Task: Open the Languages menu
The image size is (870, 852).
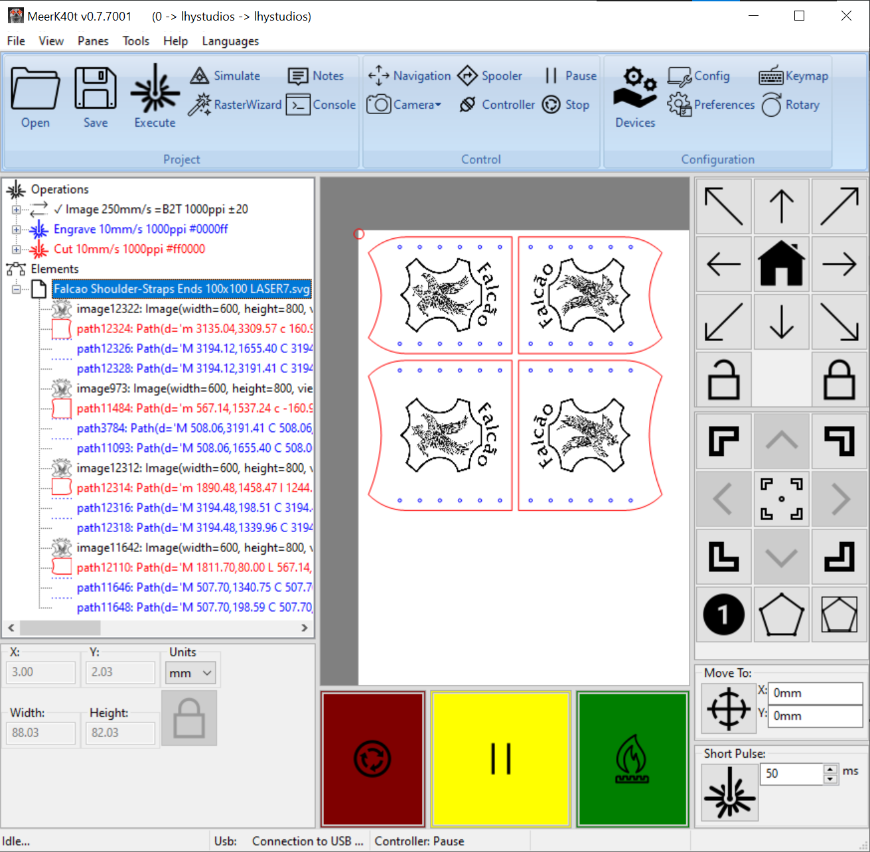Action: tap(230, 40)
